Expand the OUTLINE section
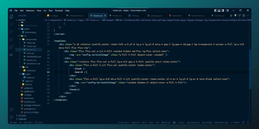The height and width of the screenshot is (129, 259). tap(22, 115)
